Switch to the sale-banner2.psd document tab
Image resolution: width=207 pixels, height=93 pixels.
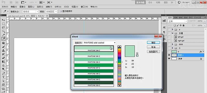27,16
